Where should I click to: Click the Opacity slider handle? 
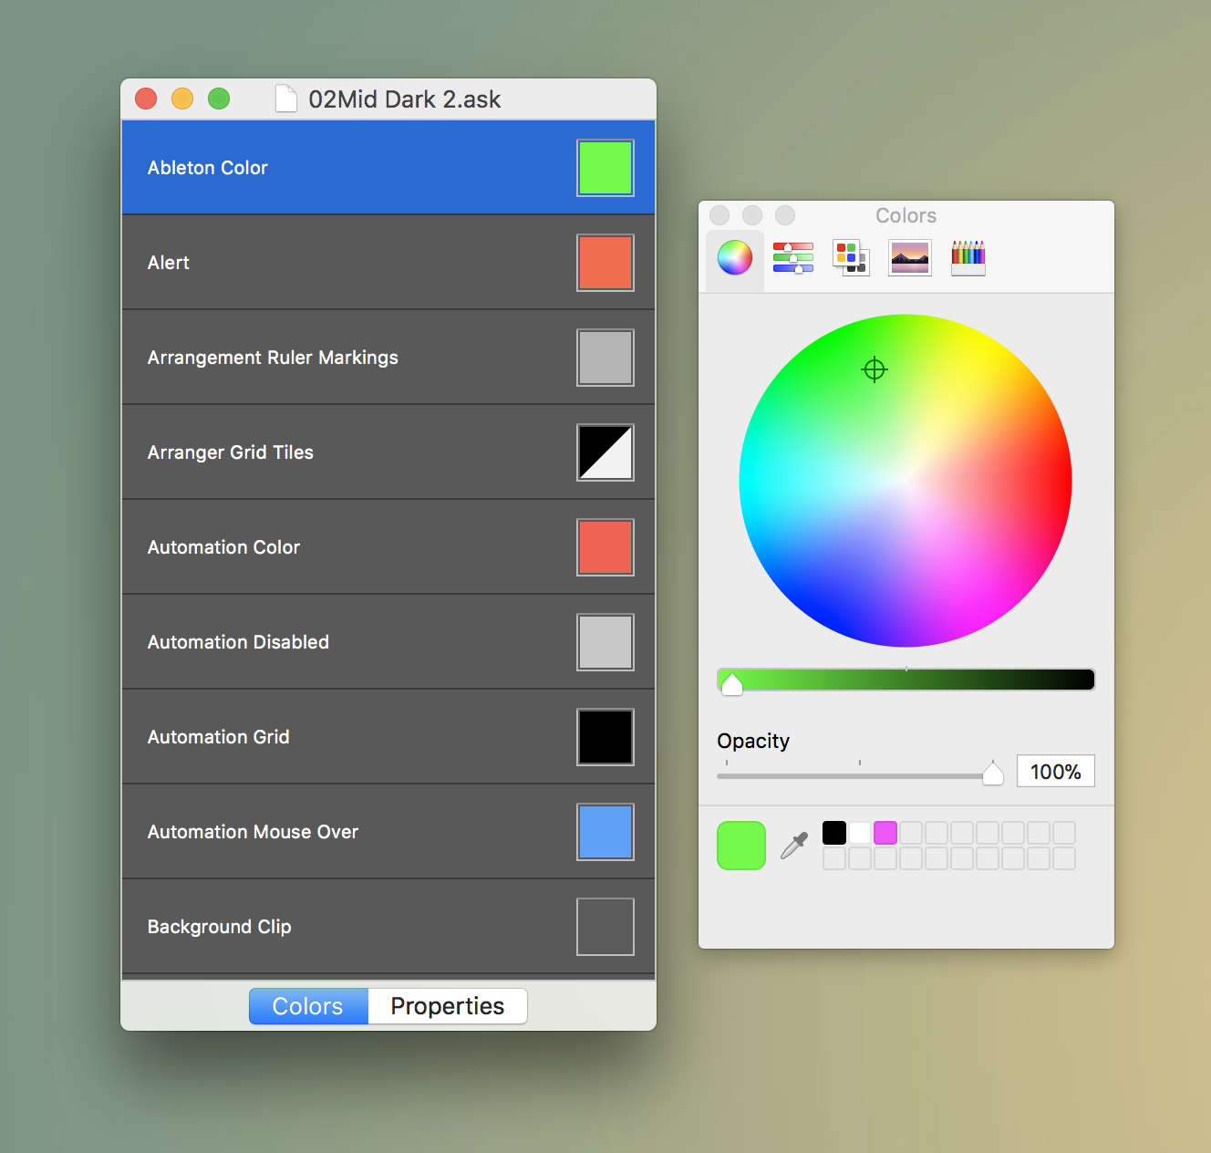(993, 774)
